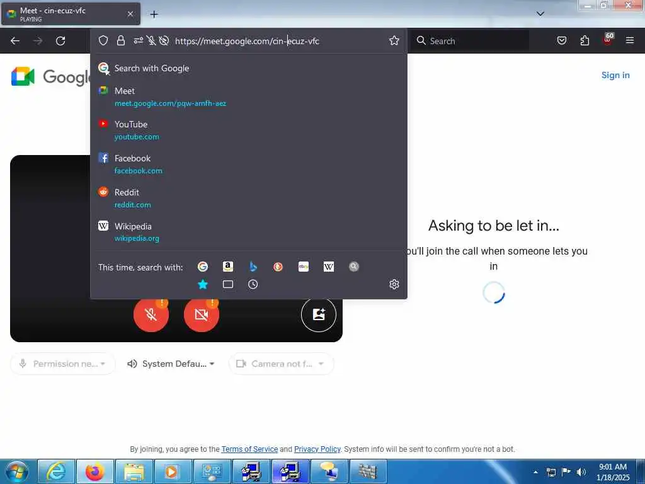
Task: Open the Camera not found dropdown
Action: click(x=281, y=364)
